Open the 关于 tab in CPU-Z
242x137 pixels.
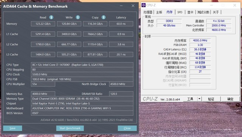(216, 12)
